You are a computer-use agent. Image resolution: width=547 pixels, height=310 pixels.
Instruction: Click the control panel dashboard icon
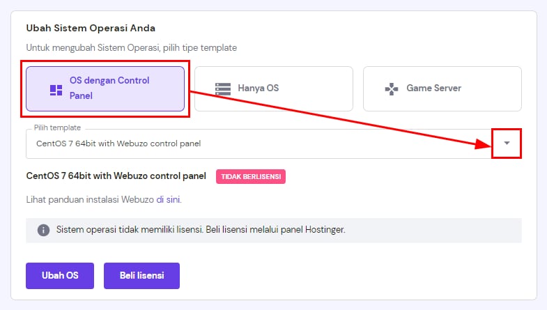click(x=56, y=89)
